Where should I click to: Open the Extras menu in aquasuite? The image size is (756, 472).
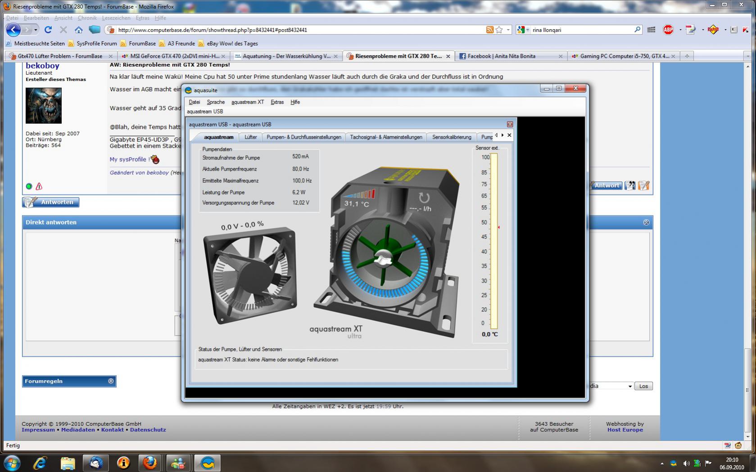[277, 102]
